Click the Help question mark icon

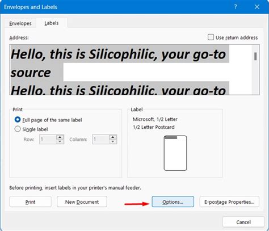tap(236, 7)
